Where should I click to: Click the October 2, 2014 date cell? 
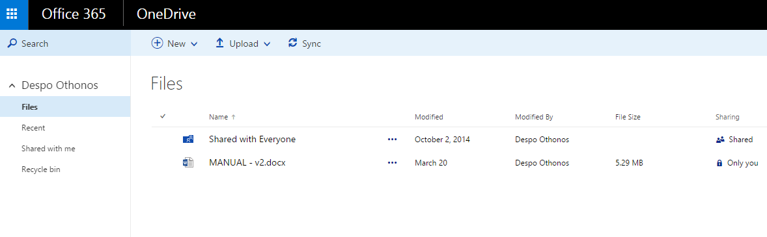click(x=442, y=140)
